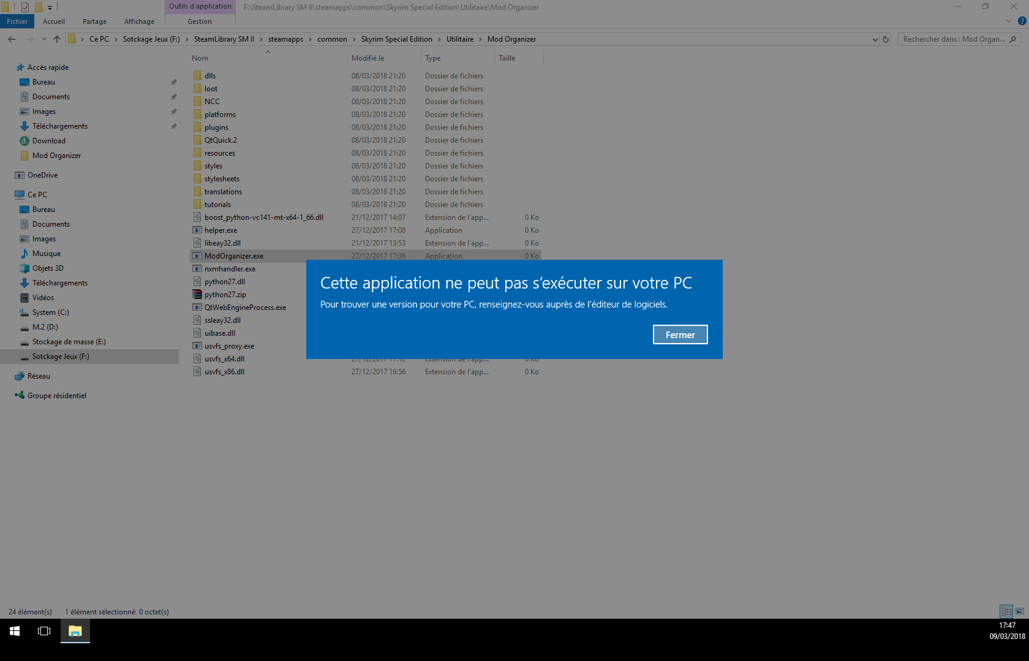Open the Help question mark icon
The width and height of the screenshot is (1029, 661).
tap(1022, 21)
